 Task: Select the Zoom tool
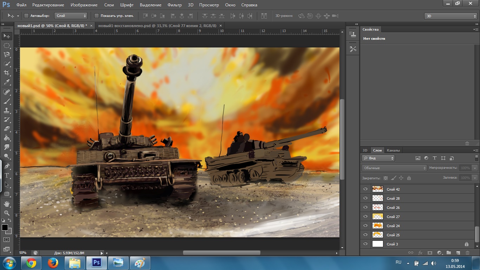coord(7,213)
